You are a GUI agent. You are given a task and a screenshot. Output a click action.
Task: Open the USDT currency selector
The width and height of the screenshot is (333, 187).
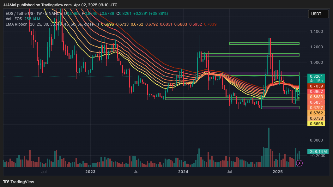click(x=318, y=14)
